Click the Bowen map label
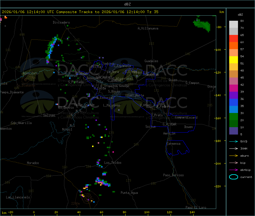The image size is (255, 216). coord(189,127)
